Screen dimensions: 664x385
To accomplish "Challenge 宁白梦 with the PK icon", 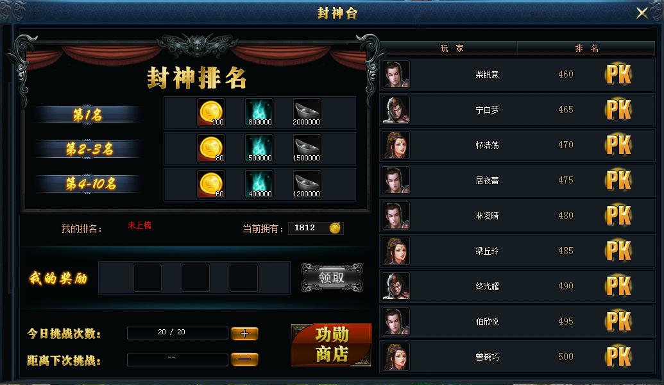I will (x=618, y=110).
